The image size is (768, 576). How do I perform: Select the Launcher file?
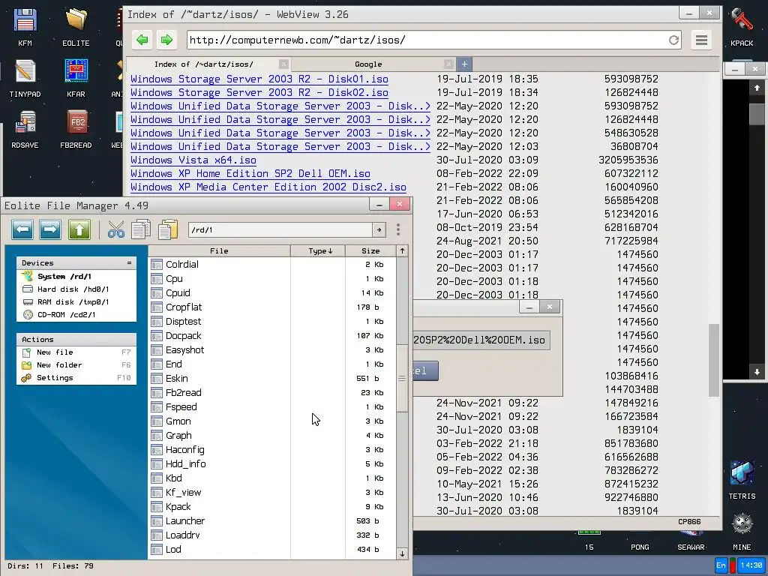pyautogui.click(x=271, y=520)
